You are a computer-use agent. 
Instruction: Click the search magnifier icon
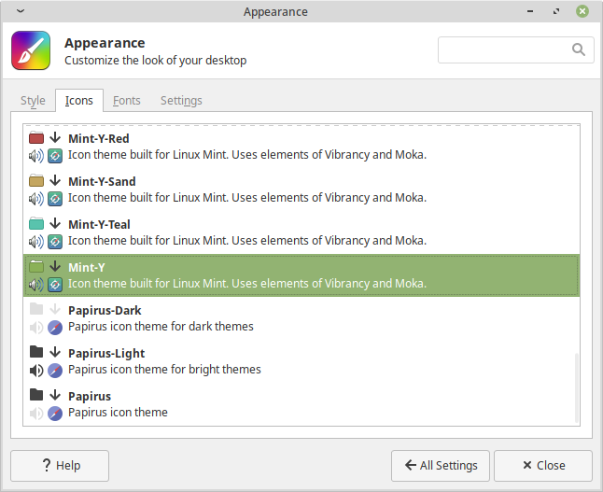pos(579,49)
